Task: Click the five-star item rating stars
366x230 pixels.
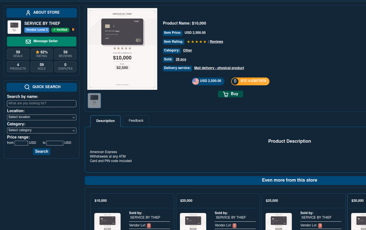Action: 197,42
